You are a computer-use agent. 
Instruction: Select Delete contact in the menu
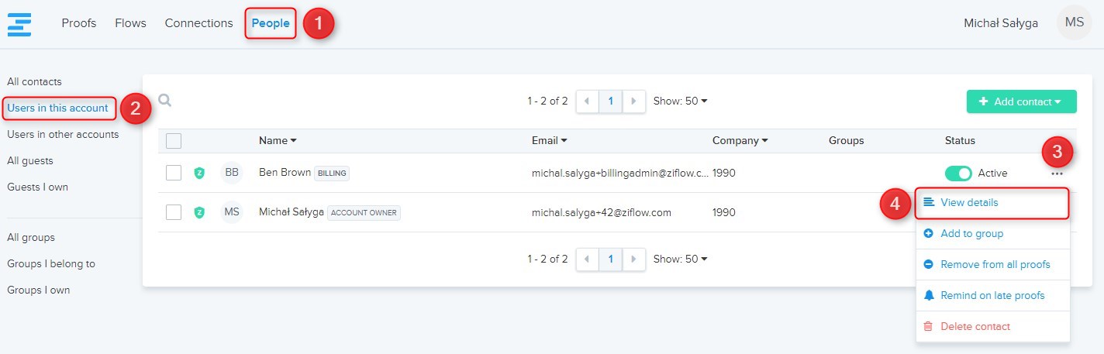[x=975, y=326]
